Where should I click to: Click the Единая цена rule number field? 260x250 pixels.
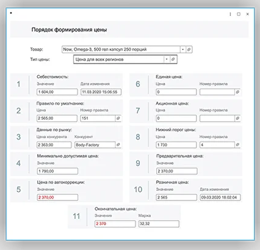point(217,92)
